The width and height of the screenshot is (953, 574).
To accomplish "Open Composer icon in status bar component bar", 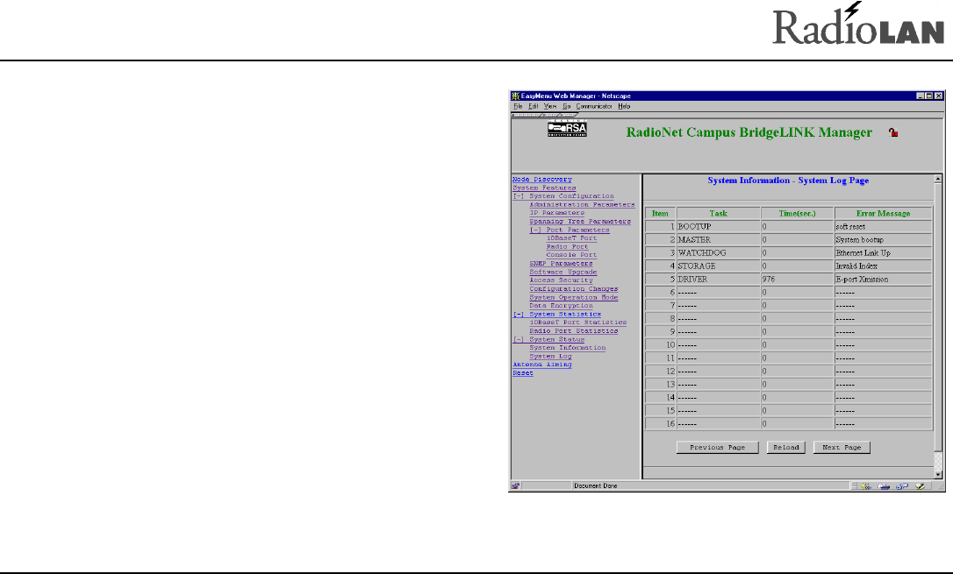I will click(921, 486).
